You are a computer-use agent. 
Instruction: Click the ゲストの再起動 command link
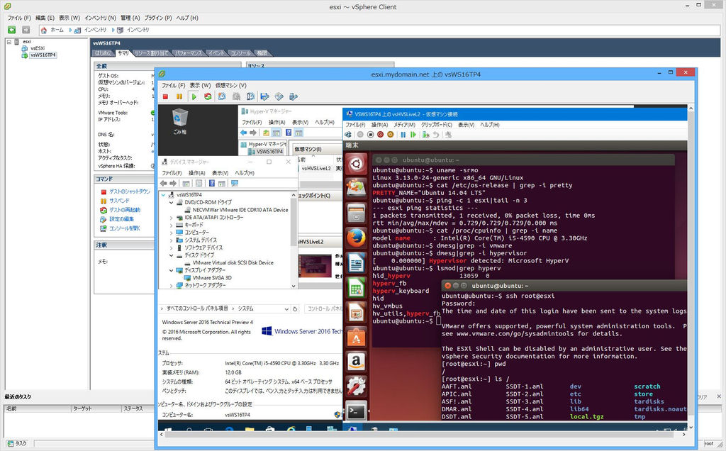[125, 210]
